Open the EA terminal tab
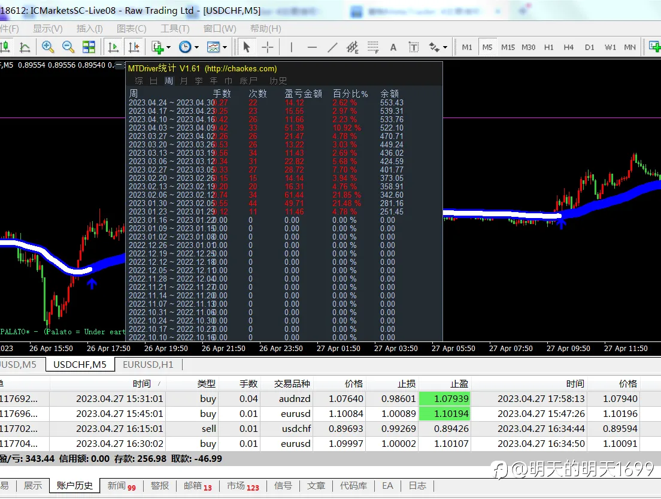The image size is (661, 499). point(388,485)
